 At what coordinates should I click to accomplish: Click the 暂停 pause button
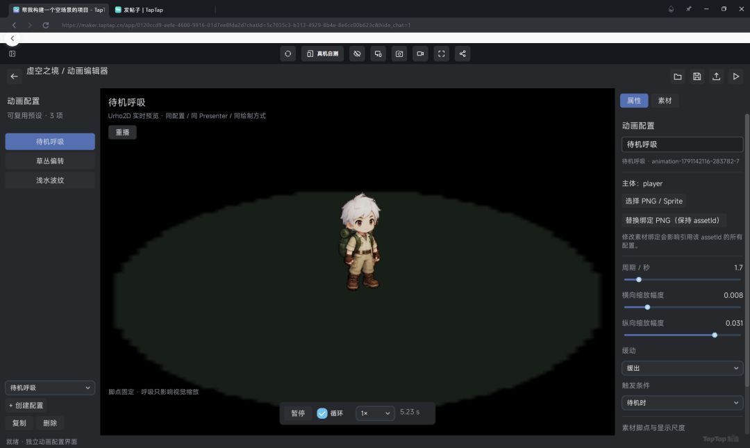click(298, 413)
